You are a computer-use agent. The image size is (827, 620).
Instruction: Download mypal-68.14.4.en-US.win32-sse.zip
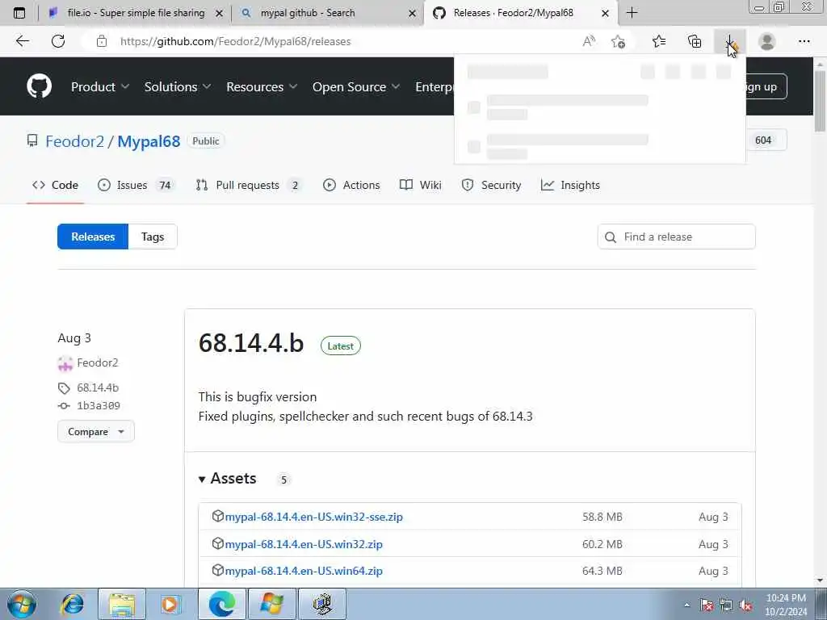[x=314, y=517]
